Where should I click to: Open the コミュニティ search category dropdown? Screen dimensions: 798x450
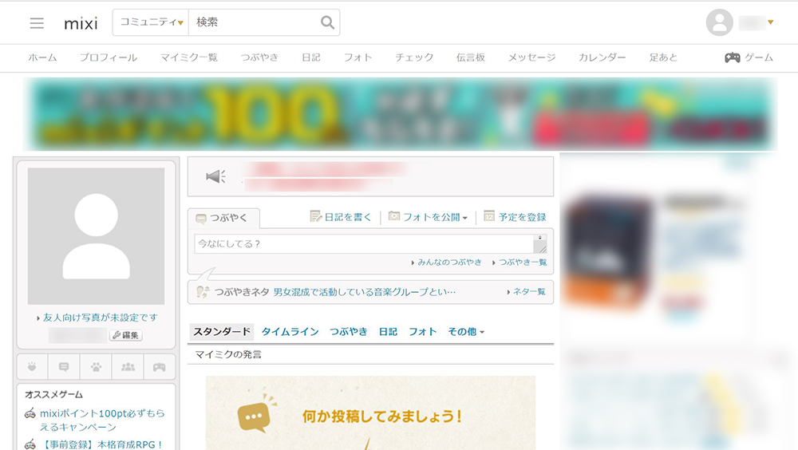[x=152, y=22]
